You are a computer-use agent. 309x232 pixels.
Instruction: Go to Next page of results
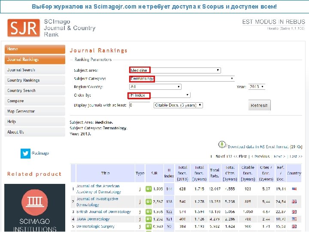[279, 156]
